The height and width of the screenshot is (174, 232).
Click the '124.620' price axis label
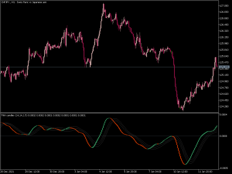pos(224,94)
